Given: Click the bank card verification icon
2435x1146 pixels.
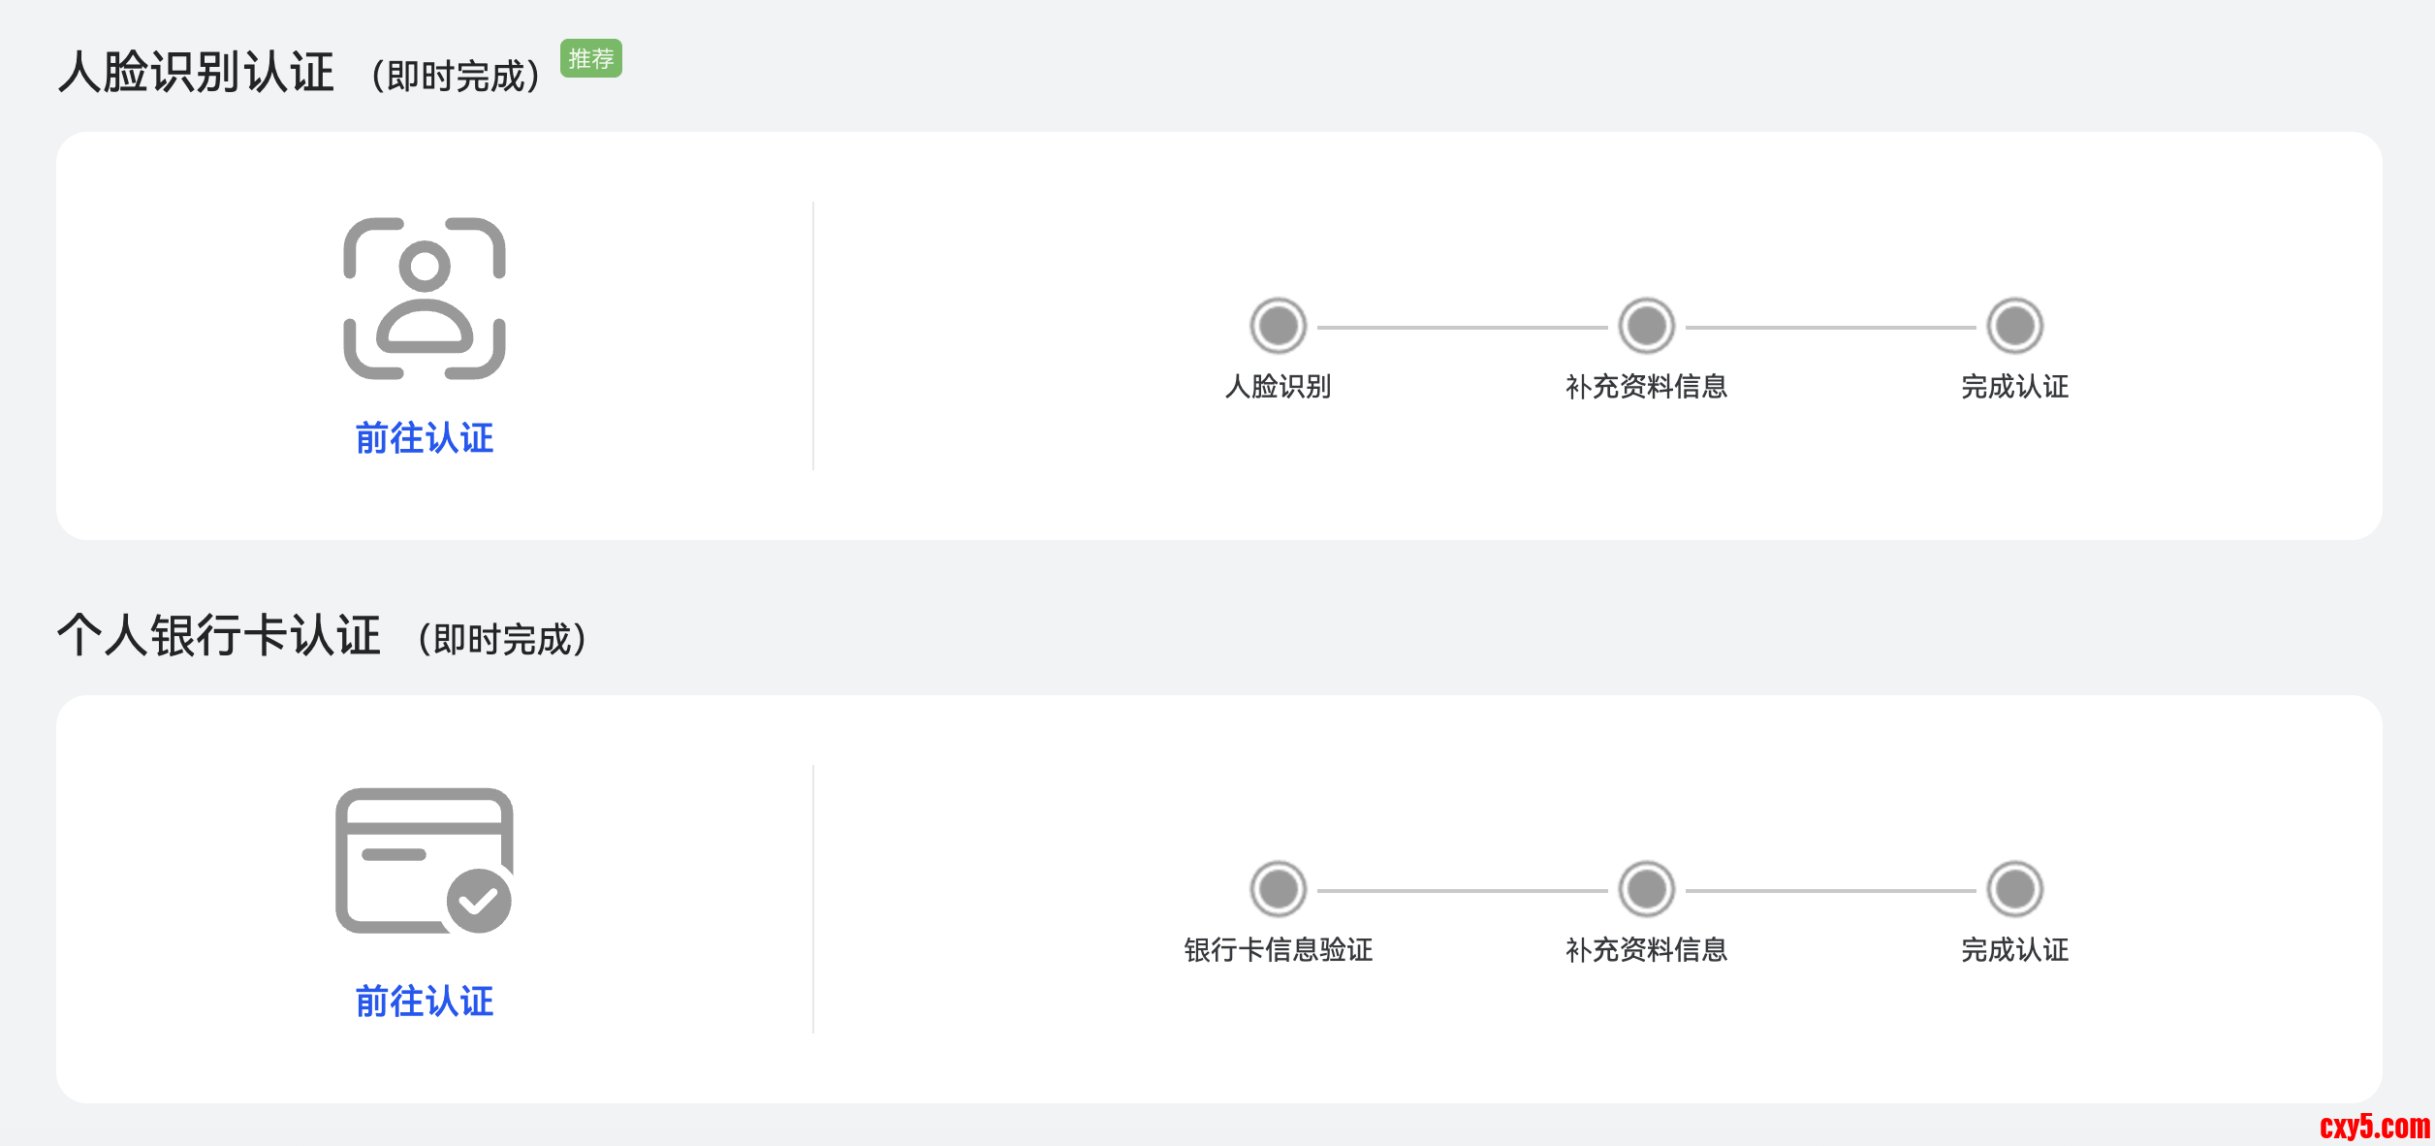Looking at the screenshot, I should [x=425, y=861].
